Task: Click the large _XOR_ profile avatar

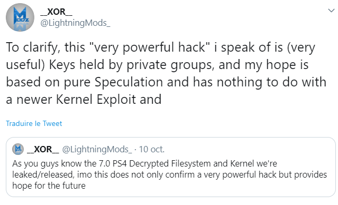Action: (20, 17)
